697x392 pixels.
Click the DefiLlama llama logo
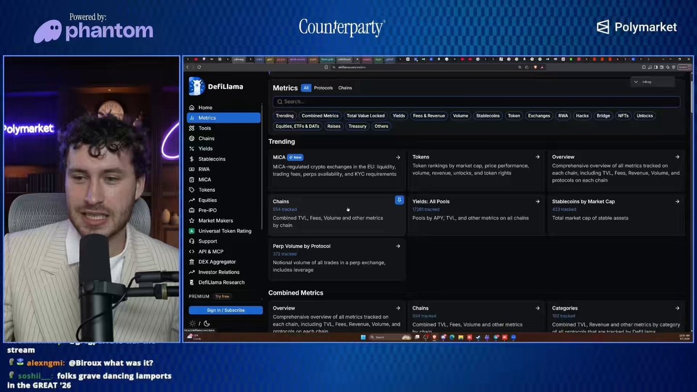pos(197,86)
